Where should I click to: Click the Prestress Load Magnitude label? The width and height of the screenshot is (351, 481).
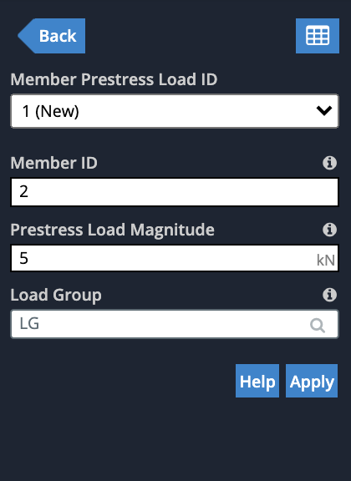[112, 230]
